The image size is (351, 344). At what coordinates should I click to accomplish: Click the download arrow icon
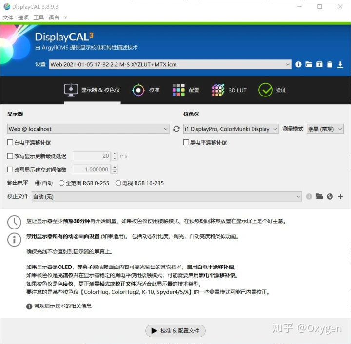pos(340,64)
